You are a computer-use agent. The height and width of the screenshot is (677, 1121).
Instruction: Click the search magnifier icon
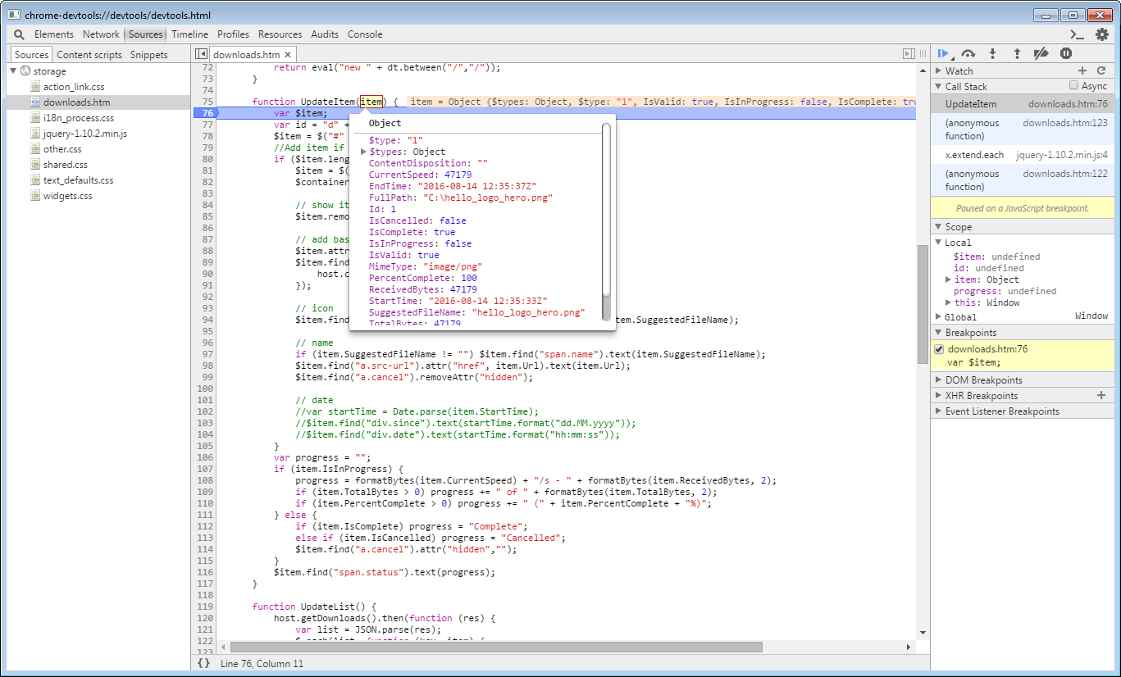[19, 34]
